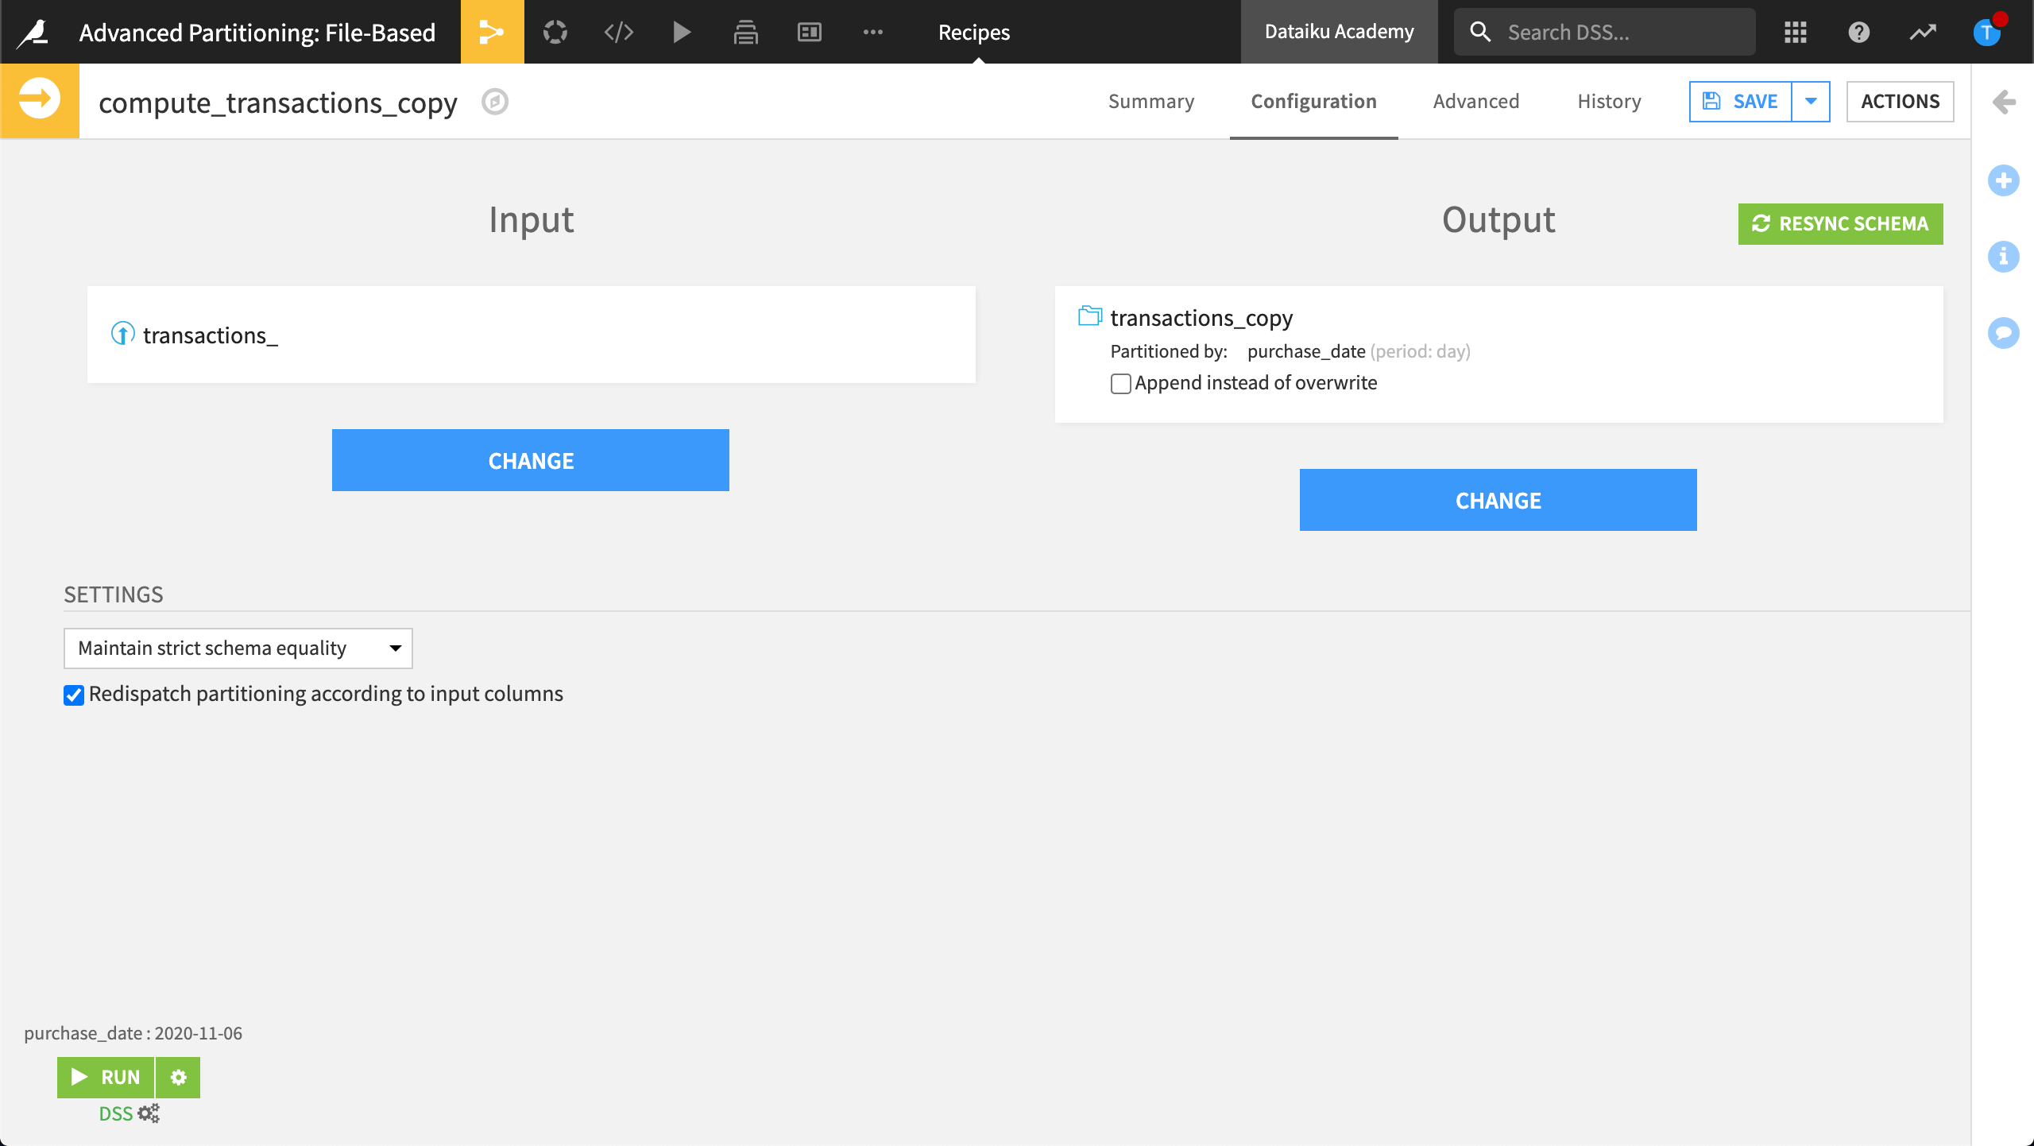Screen dimensions: 2034x1146
Task: Switch to the Summary tab
Action: [1151, 101]
